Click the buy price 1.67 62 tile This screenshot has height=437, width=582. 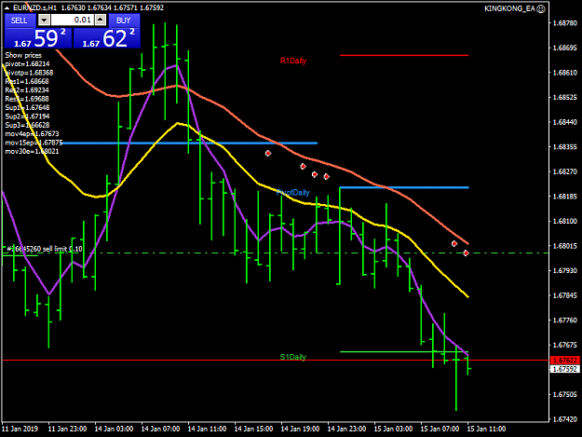point(107,38)
